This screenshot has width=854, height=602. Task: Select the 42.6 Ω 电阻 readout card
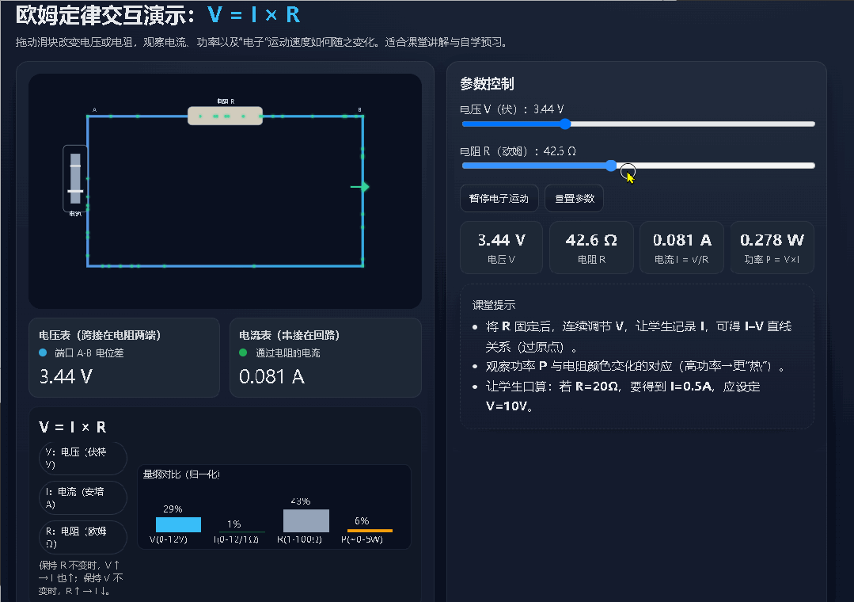point(591,247)
